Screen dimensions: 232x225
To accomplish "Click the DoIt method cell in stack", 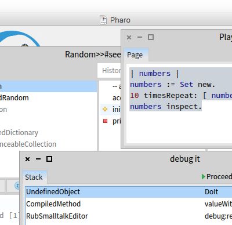I will [x=211, y=192].
